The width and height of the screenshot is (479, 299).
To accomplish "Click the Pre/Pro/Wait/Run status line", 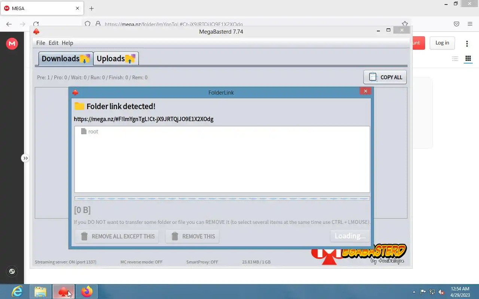I will 92,77.
